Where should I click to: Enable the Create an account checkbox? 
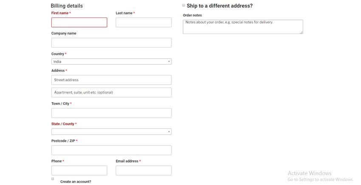click(x=53, y=179)
